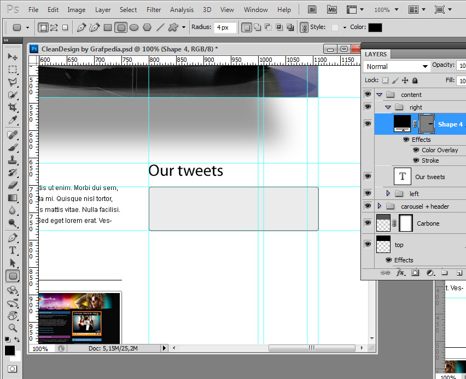Hide the right group
This screenshot has width=466, height=379.
368,106
